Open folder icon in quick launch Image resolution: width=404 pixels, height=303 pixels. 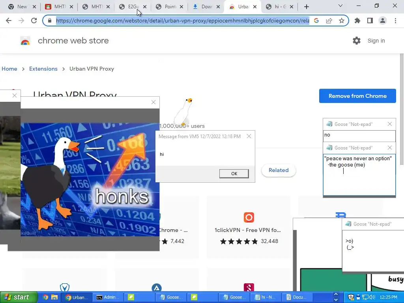coord(54,297)
